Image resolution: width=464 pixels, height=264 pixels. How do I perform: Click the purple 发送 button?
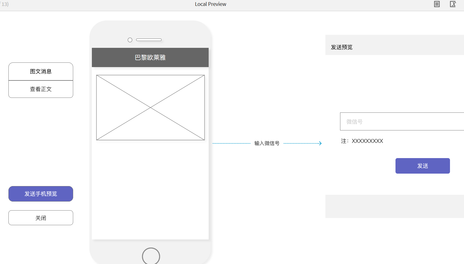click(423, 166)
